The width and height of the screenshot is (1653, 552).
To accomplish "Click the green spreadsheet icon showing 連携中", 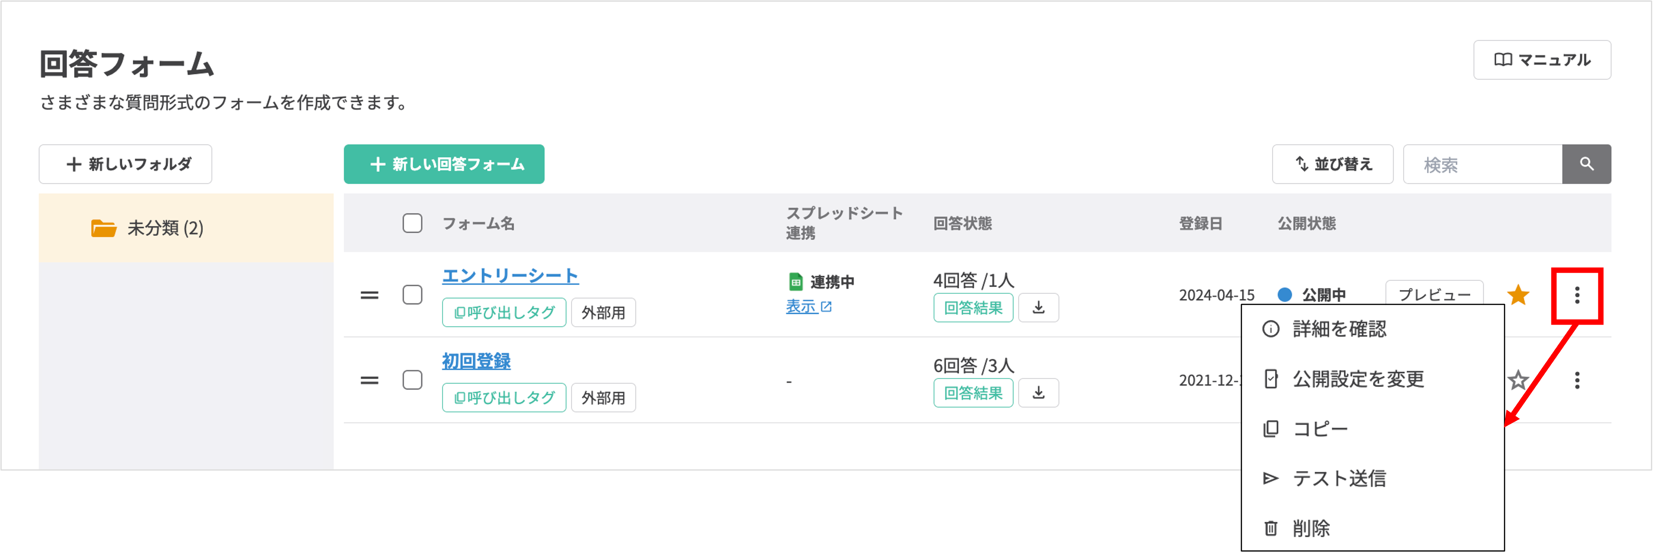I will click(796, 282).
